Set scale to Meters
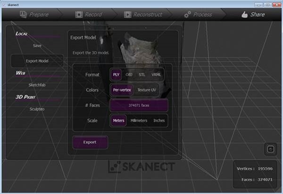Image resolution: width=283 pixels, height=194 pixels. coord(118,121)
